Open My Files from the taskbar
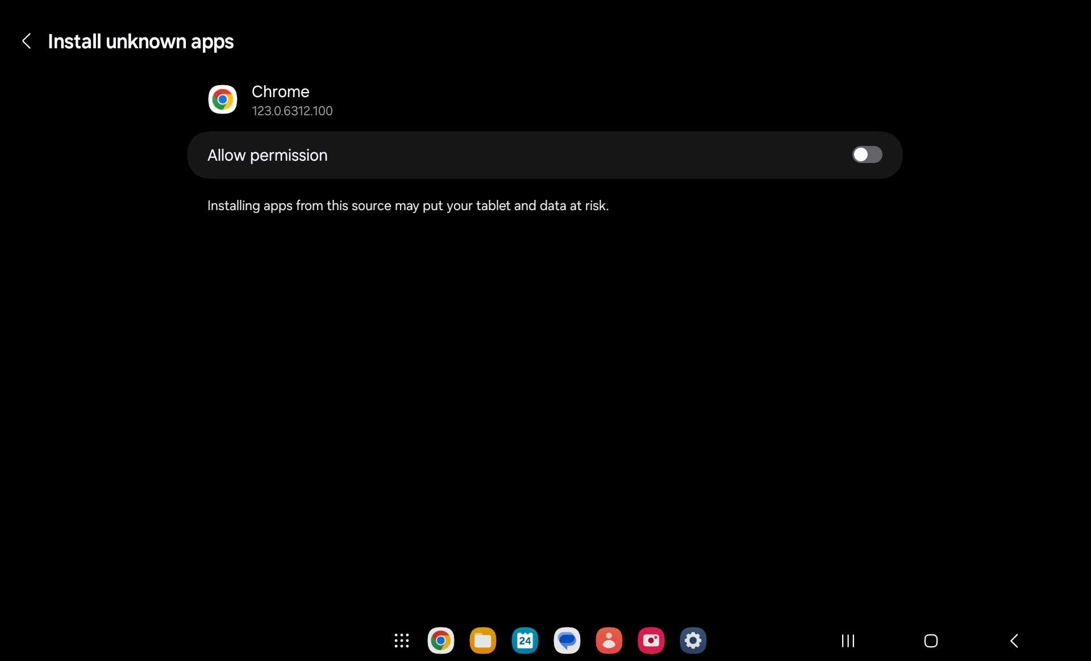 click(482, 641)
